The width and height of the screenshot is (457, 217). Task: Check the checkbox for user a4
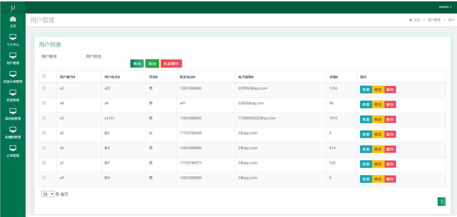(x=44, y=103)
